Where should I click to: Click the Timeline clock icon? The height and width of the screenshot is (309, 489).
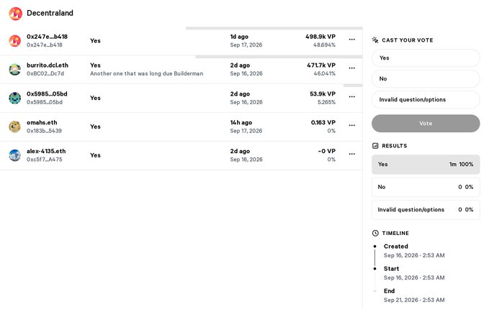pos(375,233)
